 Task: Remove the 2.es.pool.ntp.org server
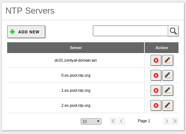point(156,105)
